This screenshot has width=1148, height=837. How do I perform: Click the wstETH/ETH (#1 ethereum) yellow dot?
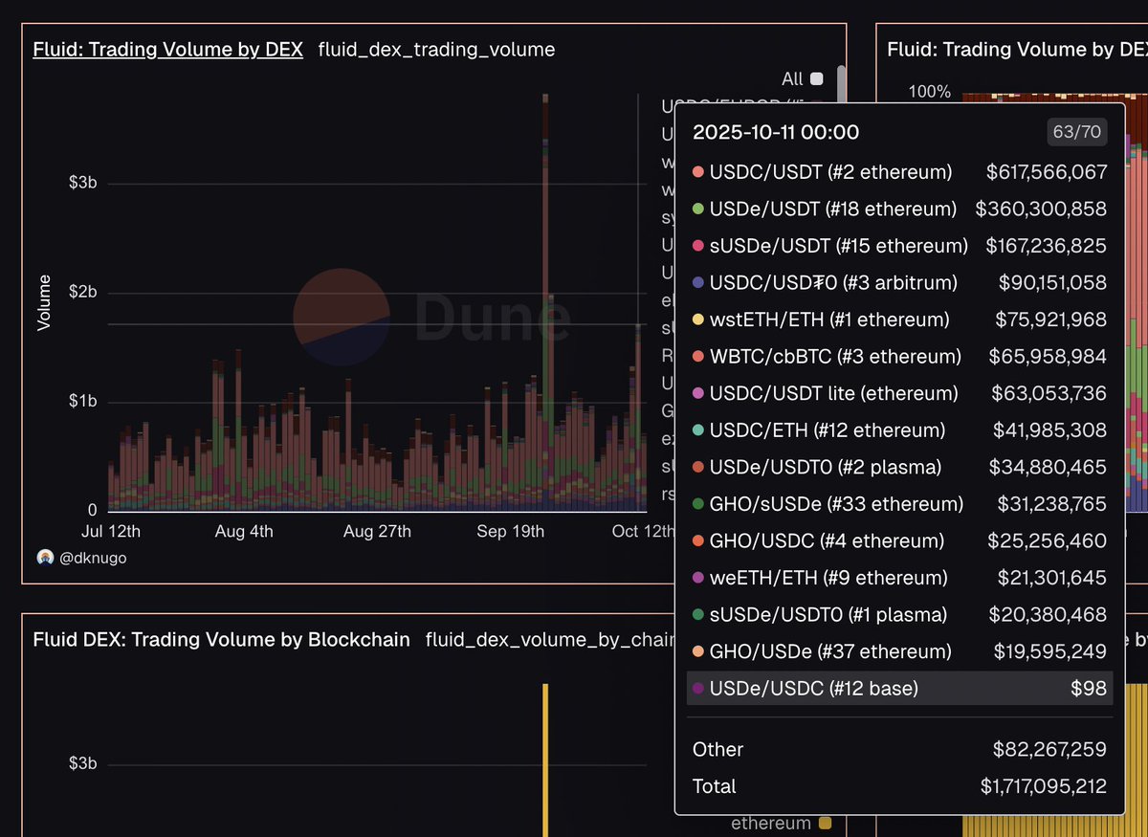tap(698, 319)
